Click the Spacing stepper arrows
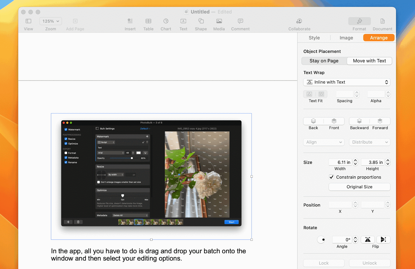The height and width of the screenshot is (269, 415). click(357, 94)
